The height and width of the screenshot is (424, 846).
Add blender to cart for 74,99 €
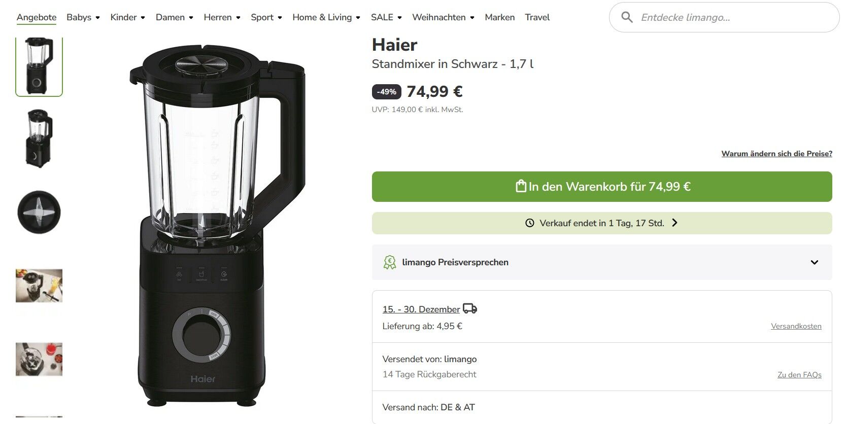(602, 187)
